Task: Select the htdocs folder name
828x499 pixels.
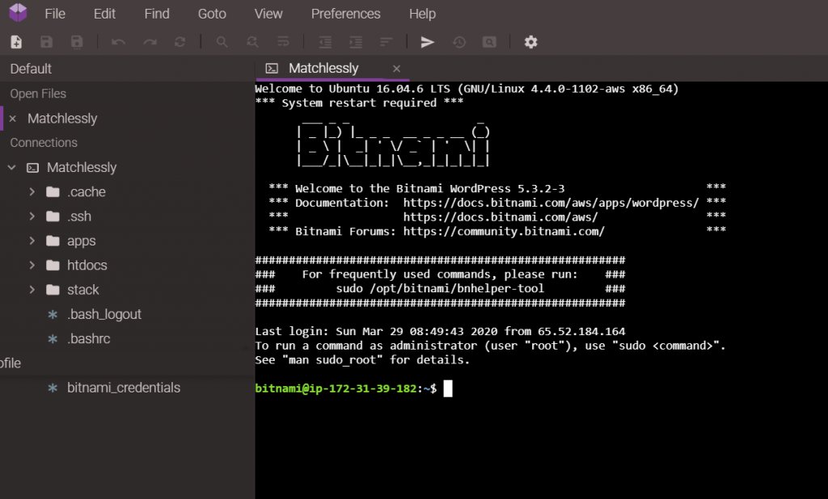Action: tap(87, 266)
